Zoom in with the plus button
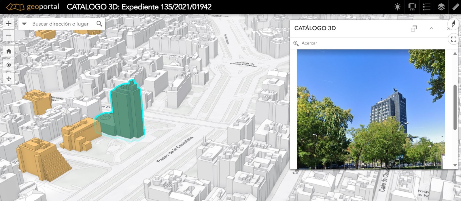Viewport: 461px width, 201px height. pos(9,23)
